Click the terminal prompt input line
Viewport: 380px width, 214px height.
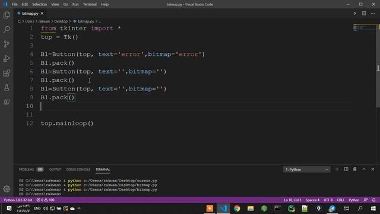(x=40, y=194)
